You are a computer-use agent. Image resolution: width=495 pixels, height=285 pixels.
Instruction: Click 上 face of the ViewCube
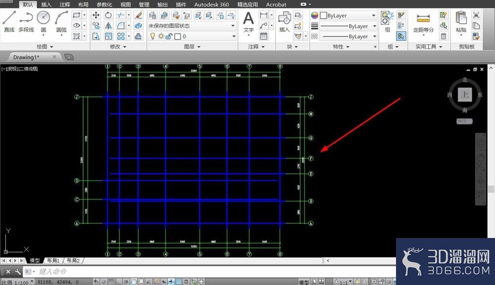click(465, 95)
